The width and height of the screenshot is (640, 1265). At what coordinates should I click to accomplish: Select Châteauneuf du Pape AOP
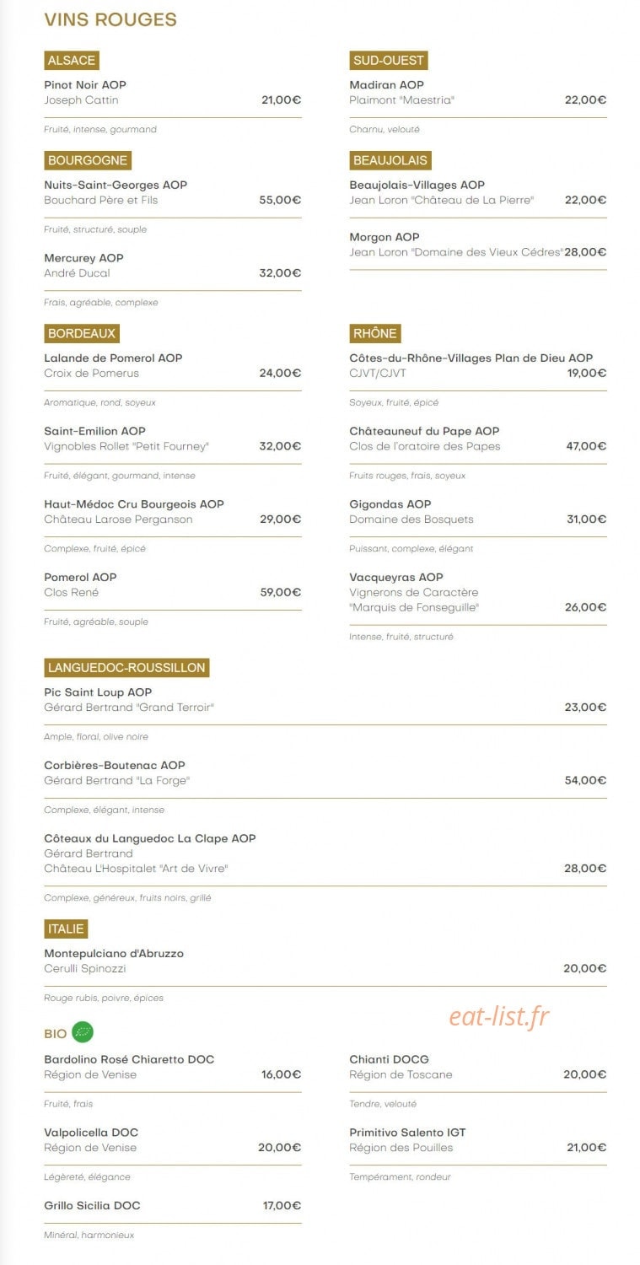coord(424,431)
